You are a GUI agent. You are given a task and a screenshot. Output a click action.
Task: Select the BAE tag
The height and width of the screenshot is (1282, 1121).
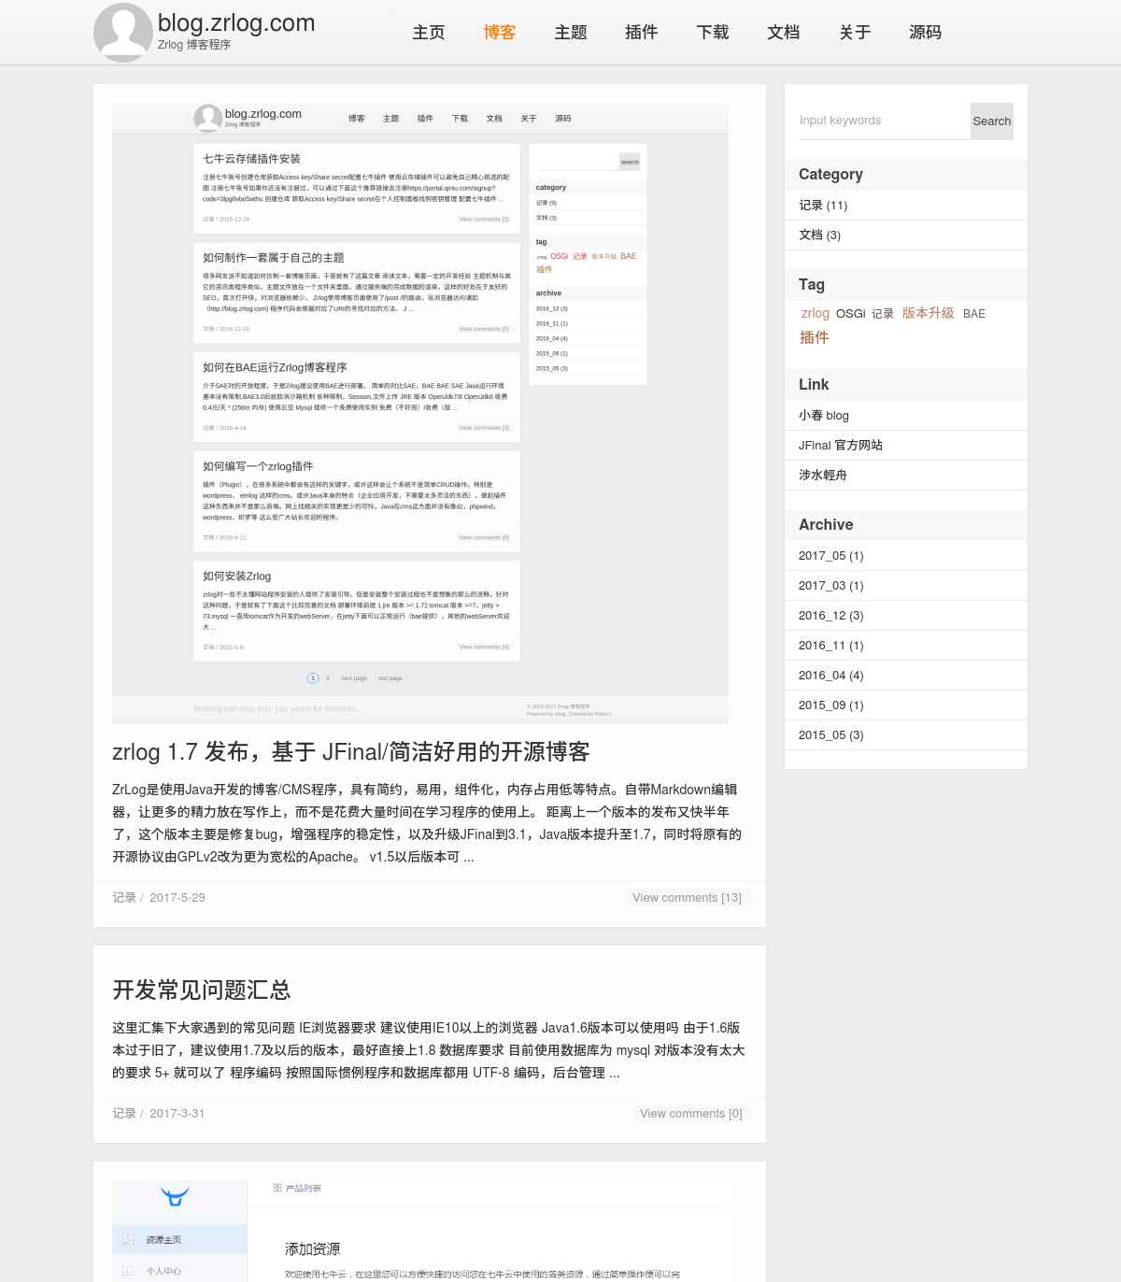pyautogui.click(x=974, y=314)
